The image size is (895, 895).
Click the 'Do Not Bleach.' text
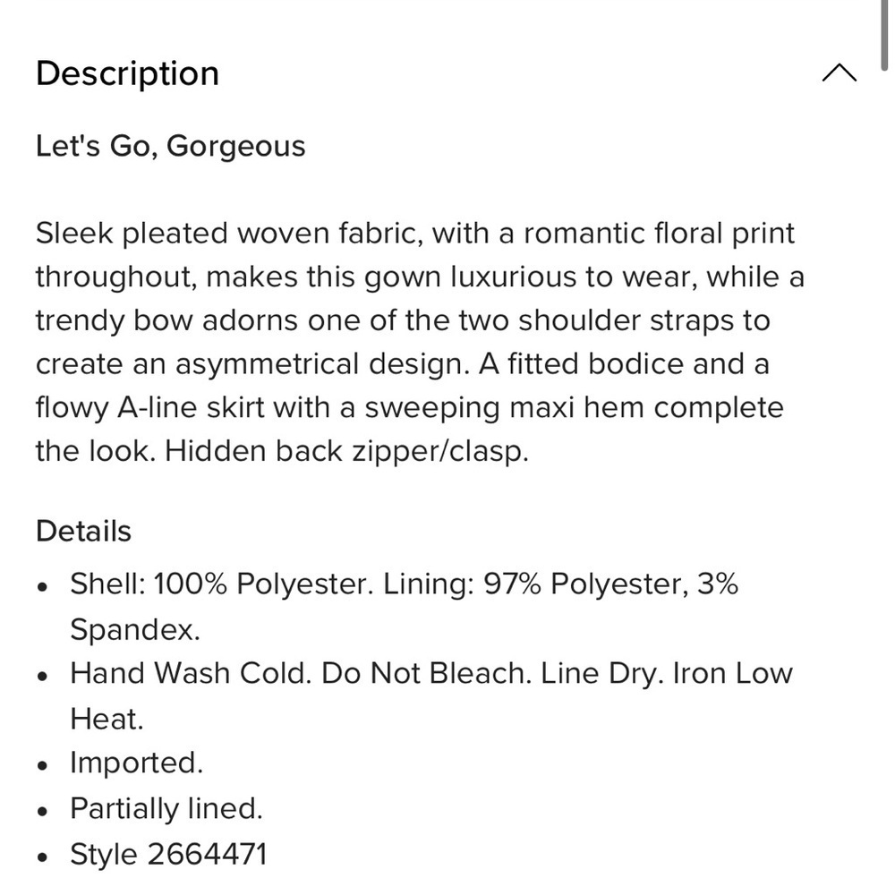[426, 674]
